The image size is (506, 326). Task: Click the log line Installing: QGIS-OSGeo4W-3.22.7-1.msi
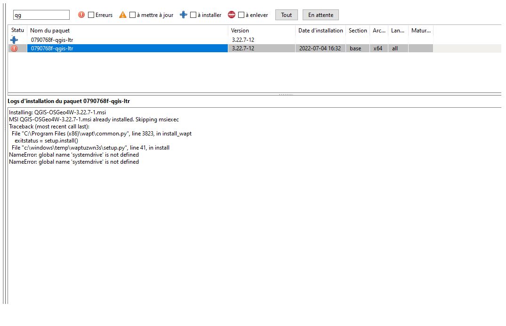(57, 112)
